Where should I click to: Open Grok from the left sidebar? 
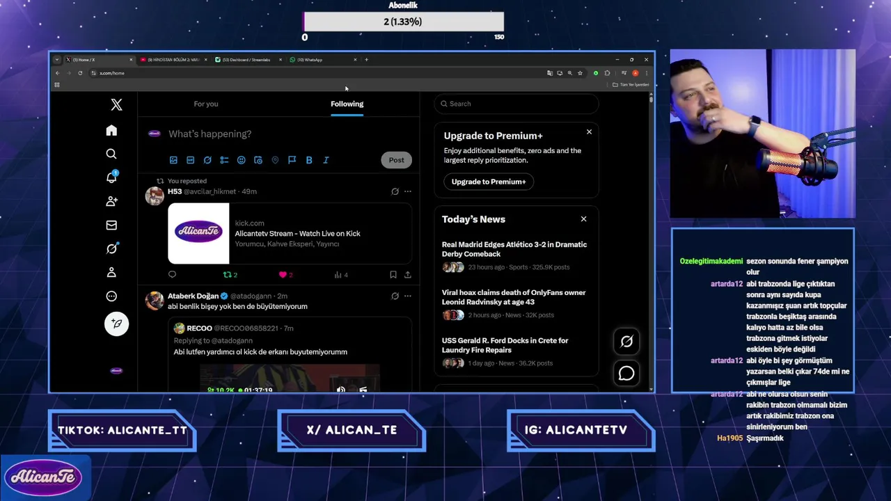coord(111,248)
